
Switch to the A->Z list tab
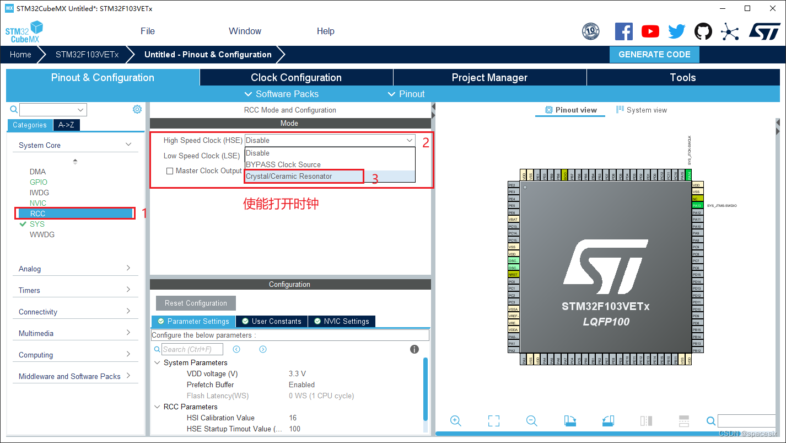pyautogui.click(x=67, y=125)
